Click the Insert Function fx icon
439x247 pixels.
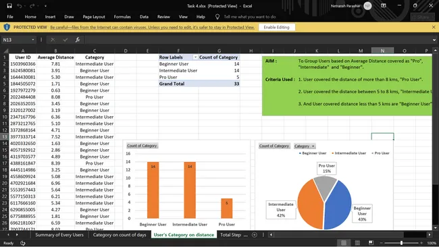pyautogui.click(x=78, y=40)
